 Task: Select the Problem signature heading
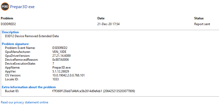point(15,44)
